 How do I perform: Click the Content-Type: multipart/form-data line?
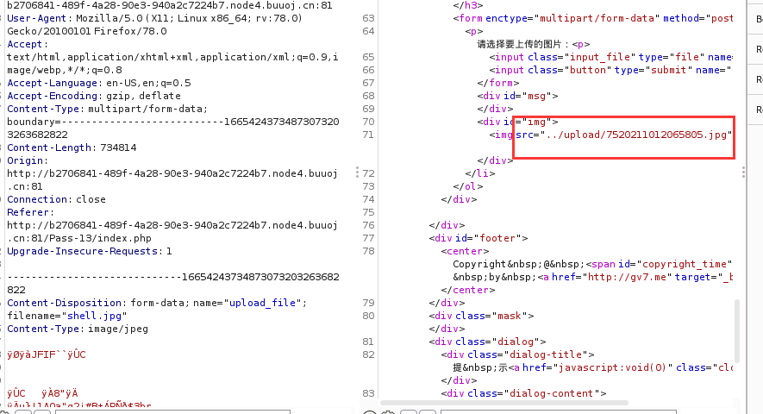coord(108,109)
